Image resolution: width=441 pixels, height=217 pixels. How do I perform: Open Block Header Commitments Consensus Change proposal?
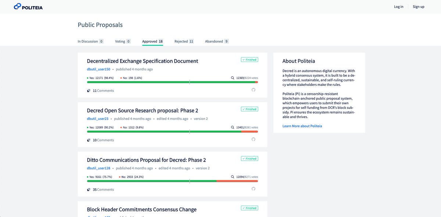point(141,210)
